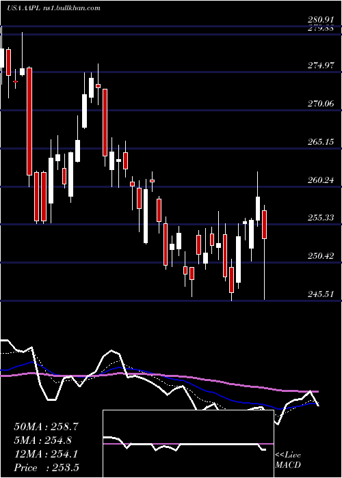Click the 255.33 price level label

tap(320, 218)
